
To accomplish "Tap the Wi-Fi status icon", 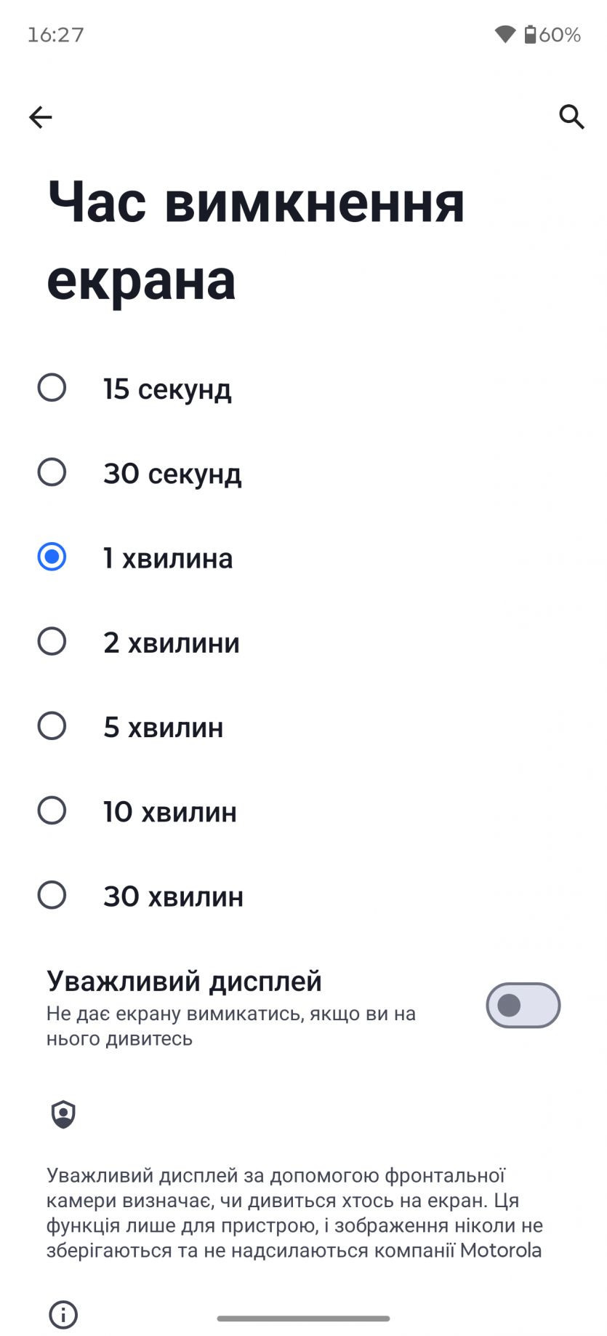I will pyautogui.click(x=505, y=34).
